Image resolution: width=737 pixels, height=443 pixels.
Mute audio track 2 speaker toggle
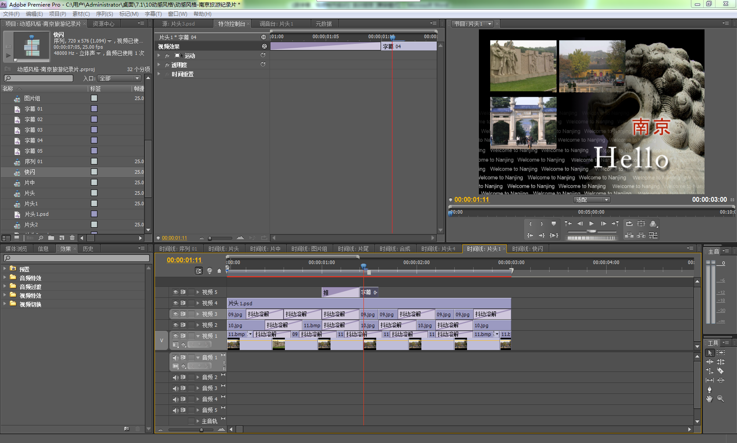tap(176, 377)
